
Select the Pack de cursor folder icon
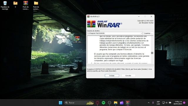[36, 5]
